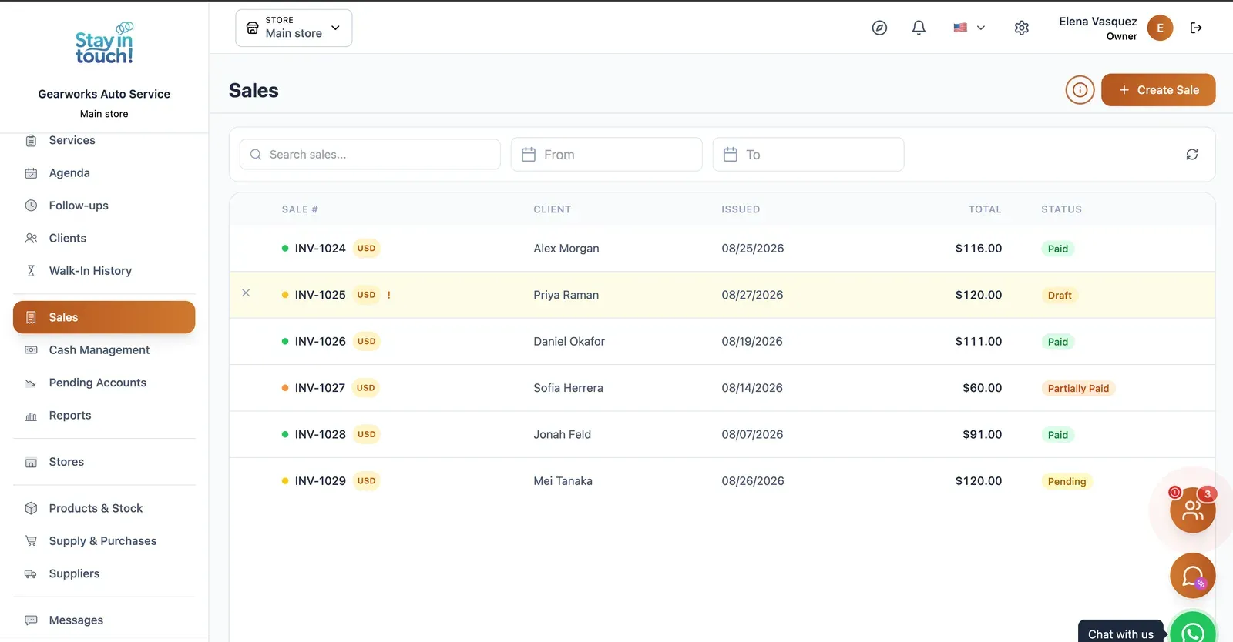The height and width of the screenshot is (642, 1233).
Task: Click the warning exclamation on INV-1025
Action: 389,295
